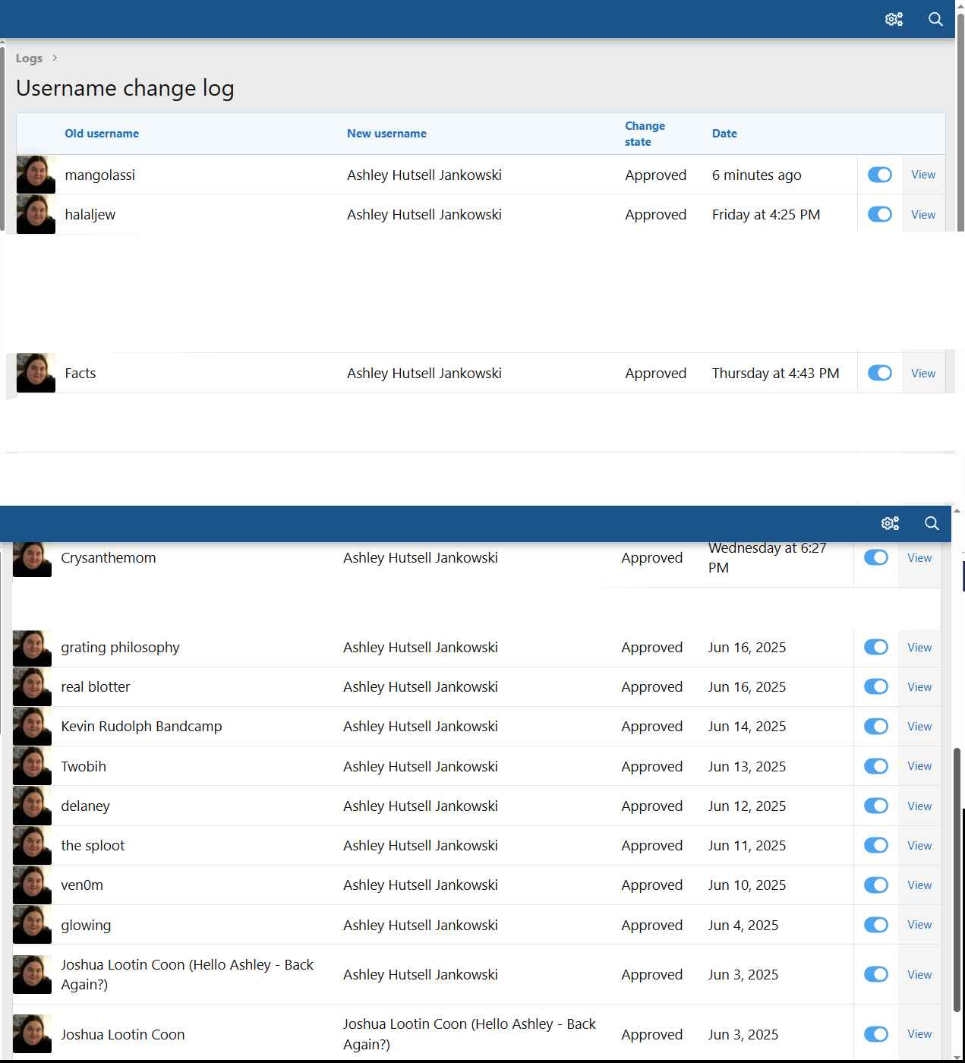Open the gears icon in the top header
Screen dimensions: 965x1063
click(x=894, y=19)
